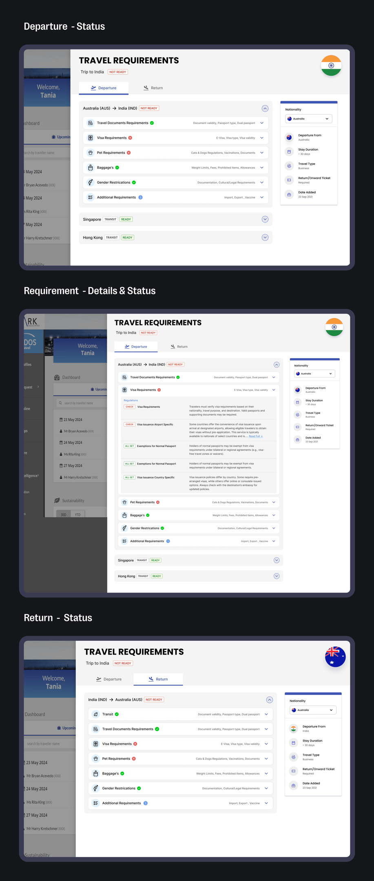Image resolution: width=374 pixels, height=881 pixels.
Task: Select Departure tab in Departure Status panel
Action: coord(104,88)
